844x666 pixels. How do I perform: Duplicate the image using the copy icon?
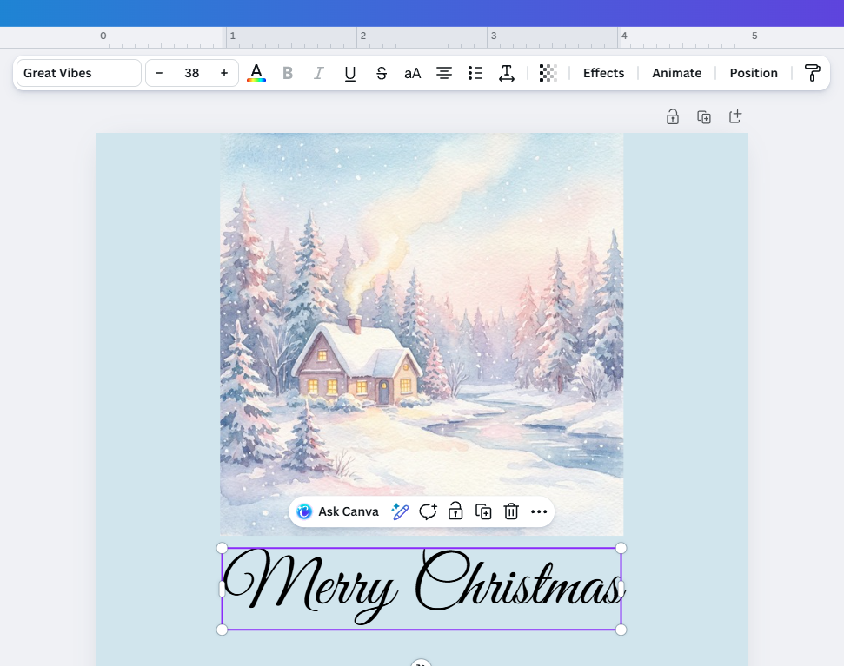[483, 511]
